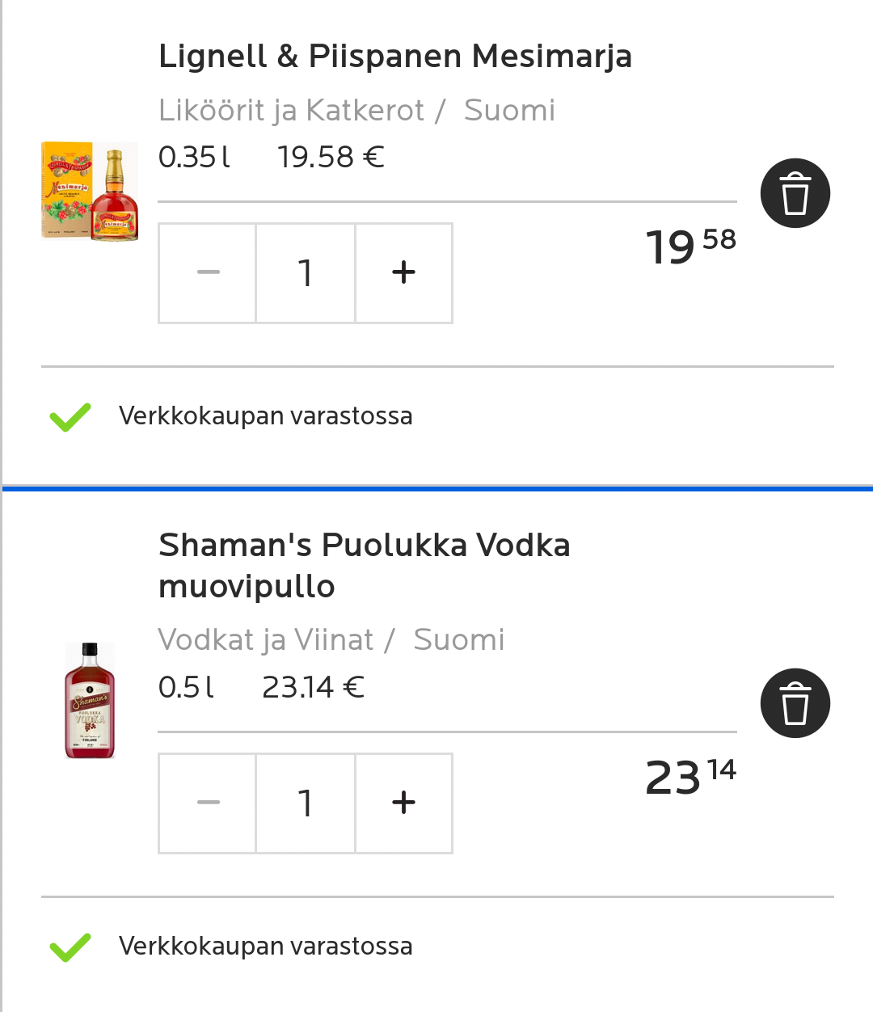
Task: Increase Shaman's Vodka quantity with plus
Action: 403,803
